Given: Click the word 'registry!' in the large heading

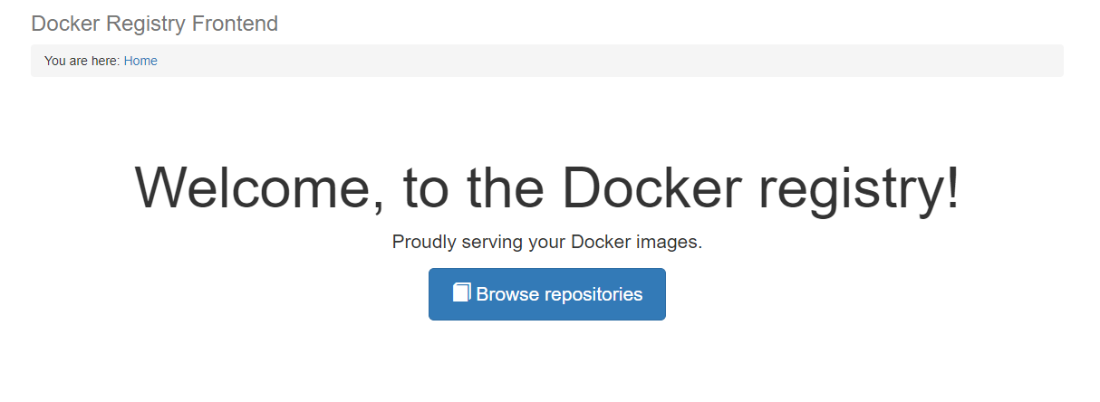Looking at the screenshot, I should pyautogui.click(x=858, y=190).
